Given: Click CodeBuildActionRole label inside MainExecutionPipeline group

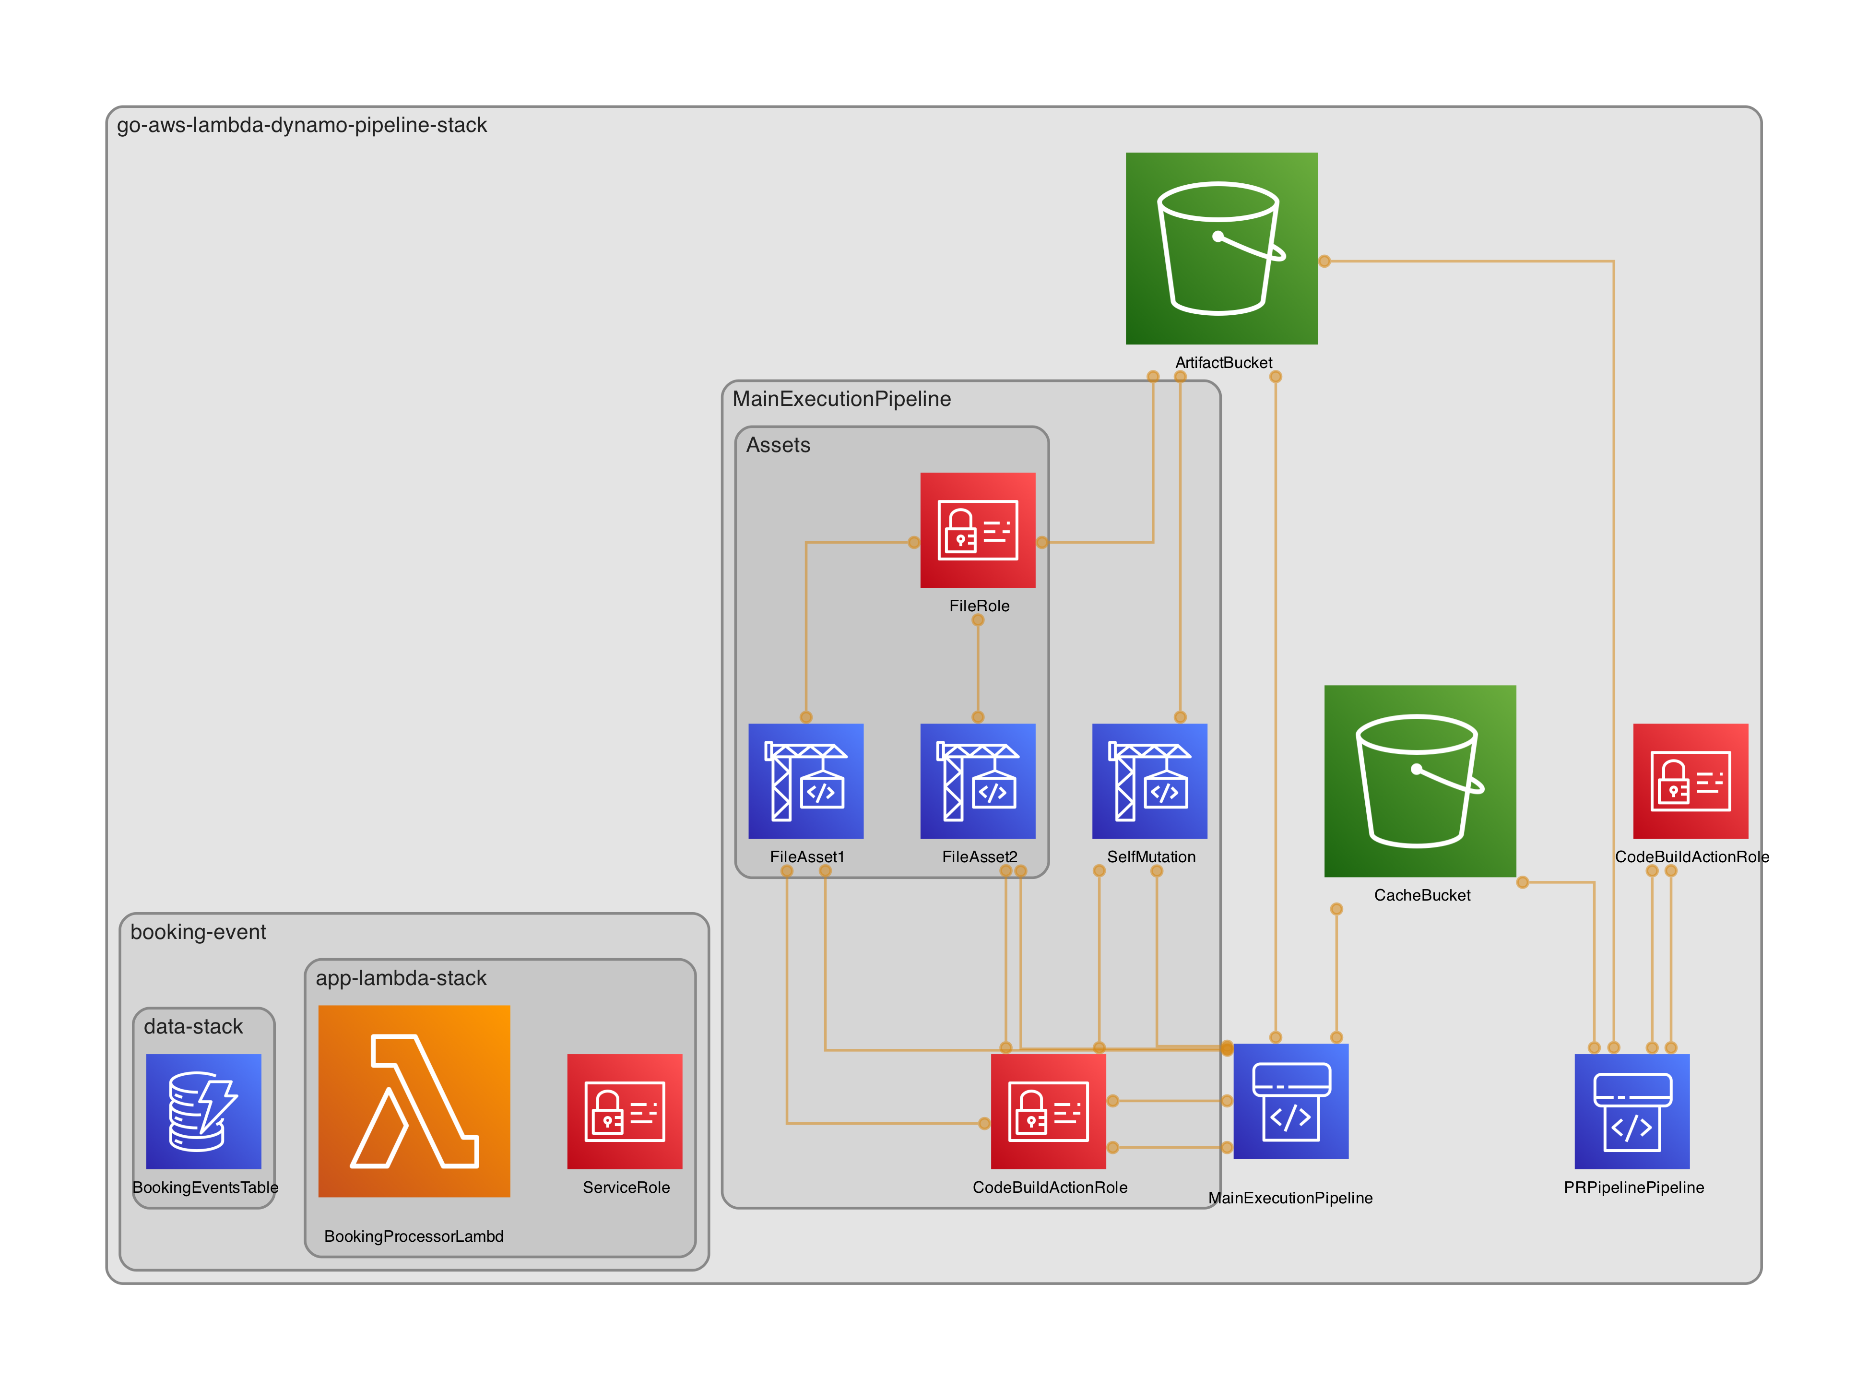Looking at the screenshot, I should tap(1050, 1187).
